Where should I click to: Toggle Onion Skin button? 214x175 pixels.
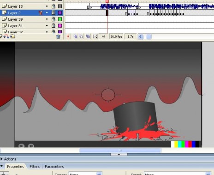tap(75, 36)
